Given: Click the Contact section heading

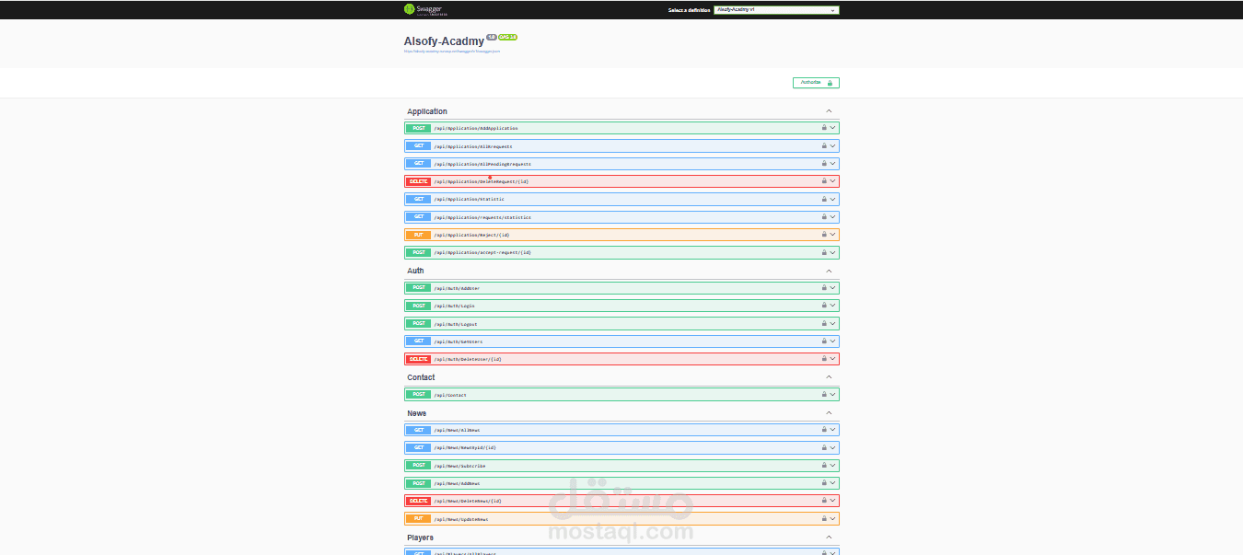Looking at the screenshot, I should [x=422, y=377].
